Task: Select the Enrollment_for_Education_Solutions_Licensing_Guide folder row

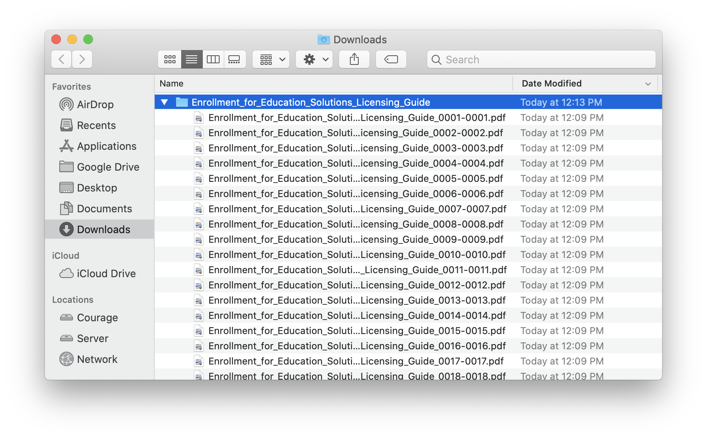Action: tap(408, 102)
